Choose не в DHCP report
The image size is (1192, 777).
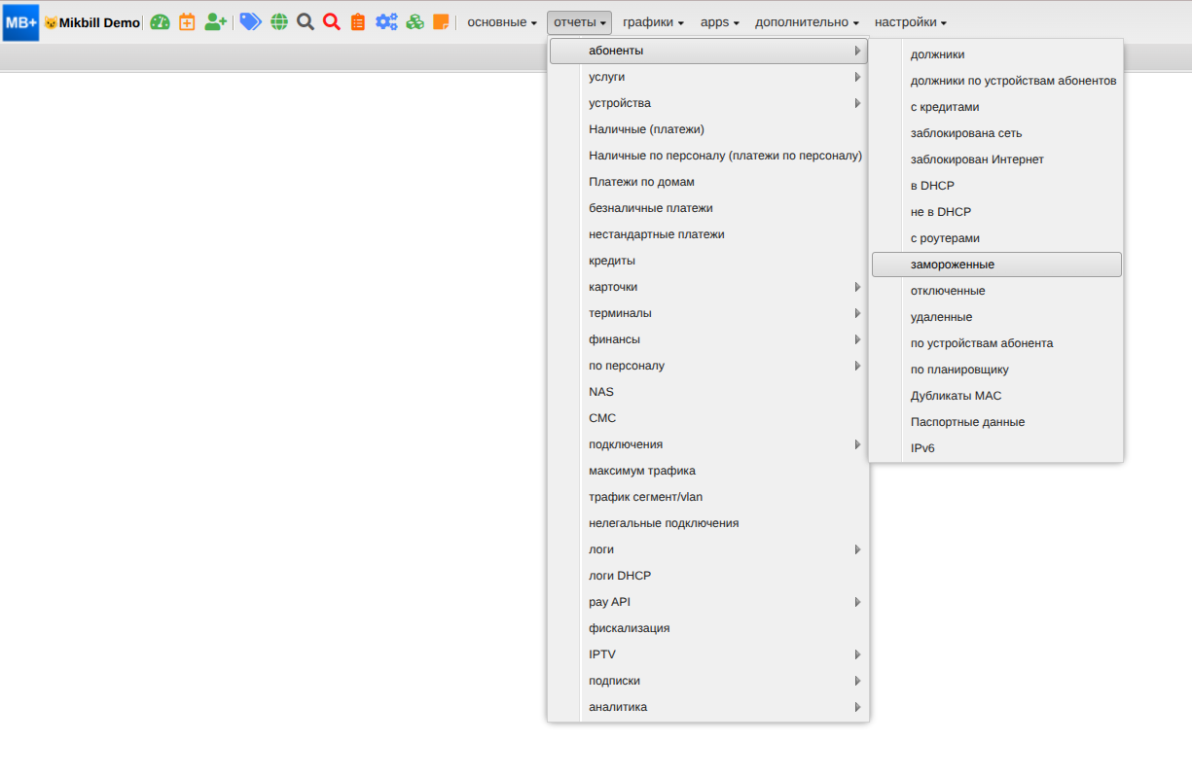pyautogui.click(x=996, y=212)
